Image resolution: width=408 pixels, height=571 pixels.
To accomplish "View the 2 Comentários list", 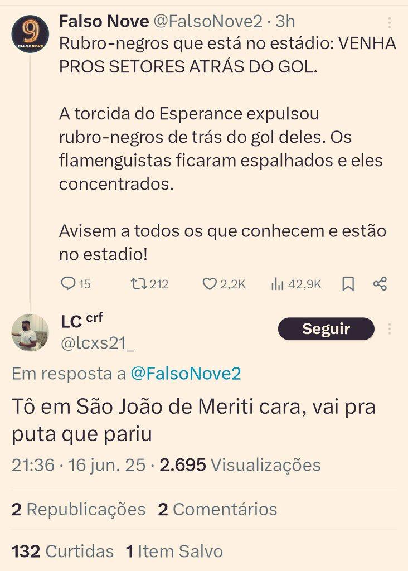I will (x=217, y=509).
